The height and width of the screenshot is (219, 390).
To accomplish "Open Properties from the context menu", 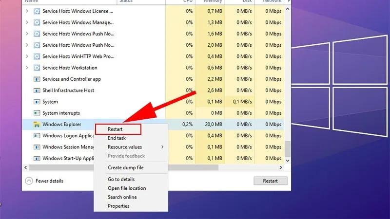I will [131, 206].
